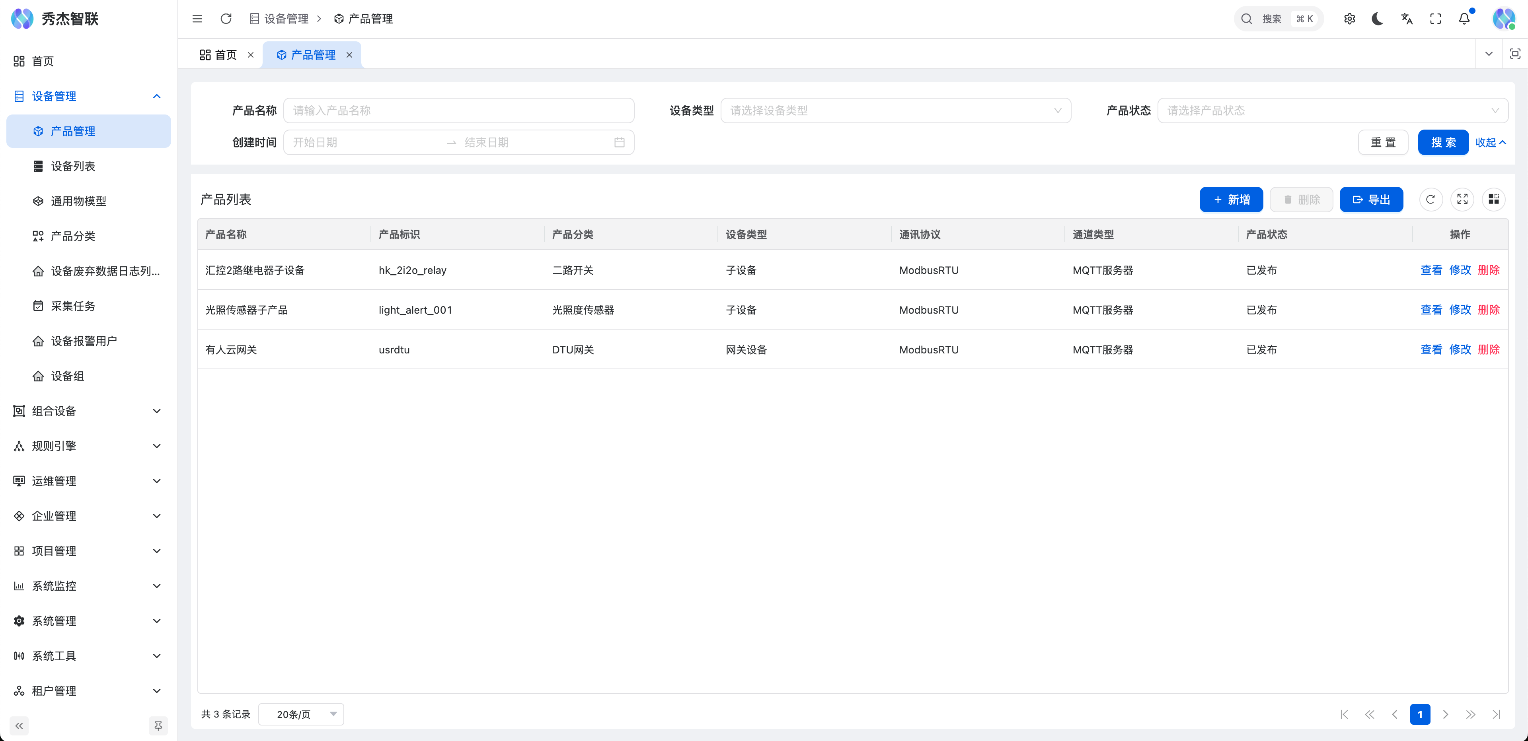The image size is (1528, 741).
Task: Switch to the 首页 tab
Action: 219,54
